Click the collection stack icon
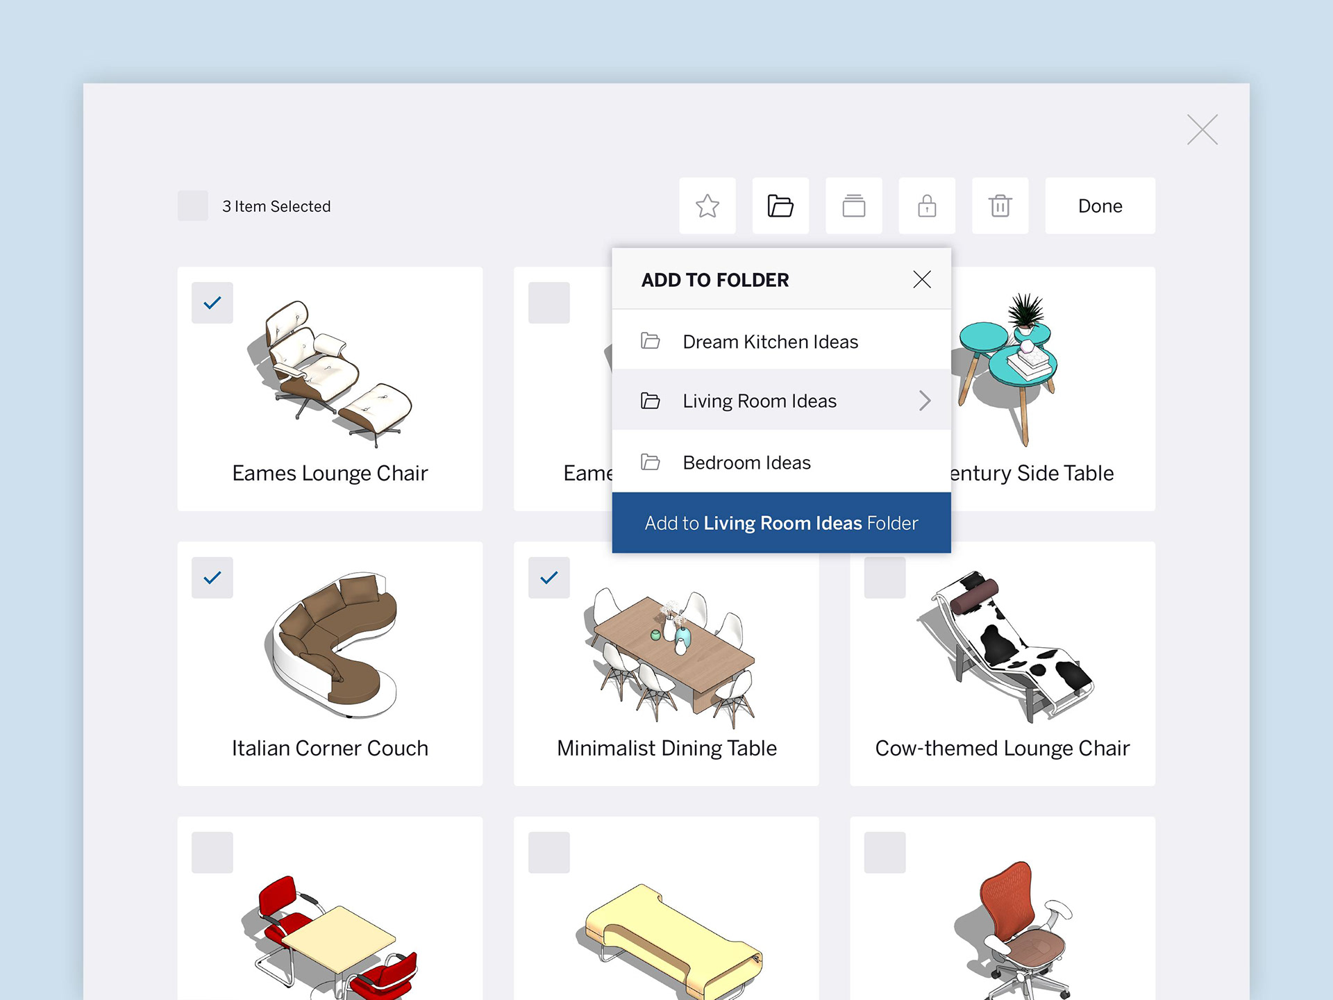The width and height of the screenshot is (1333, 1000). coord(854,206)
